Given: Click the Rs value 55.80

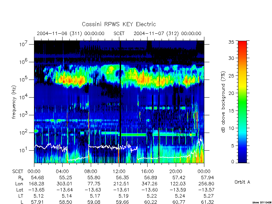Looking at the screenshot, I should 94,177.
